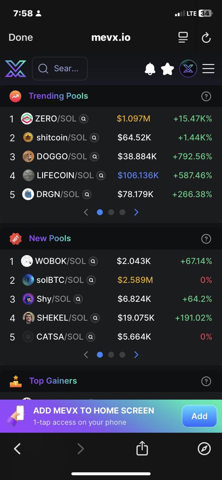Select third page dot in New Pools

tap(122, 355)
